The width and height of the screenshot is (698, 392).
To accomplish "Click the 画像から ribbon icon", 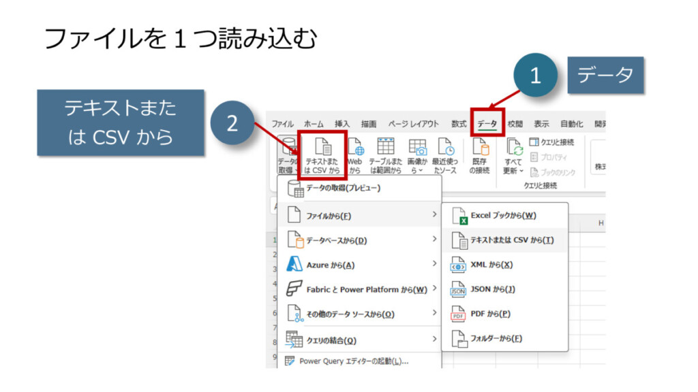I will [416, 156].
